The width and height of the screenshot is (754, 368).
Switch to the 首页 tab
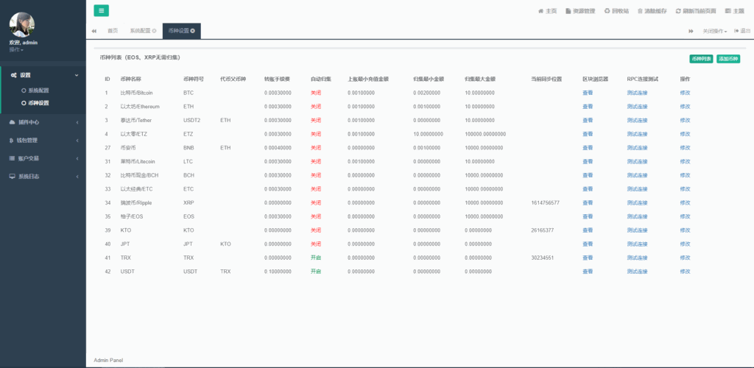coord(113,31)
